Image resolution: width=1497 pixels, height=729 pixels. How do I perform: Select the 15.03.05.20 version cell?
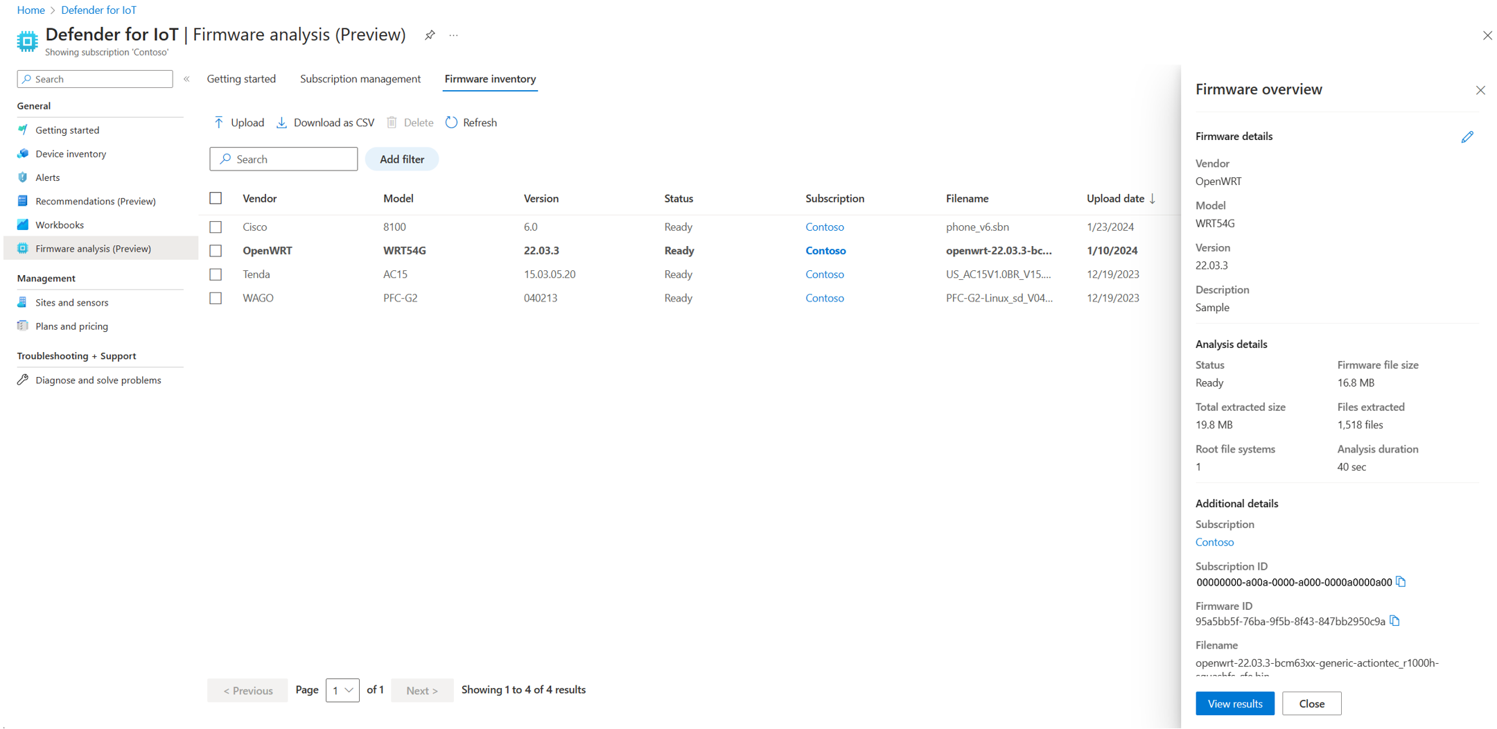tap(549, 274)
